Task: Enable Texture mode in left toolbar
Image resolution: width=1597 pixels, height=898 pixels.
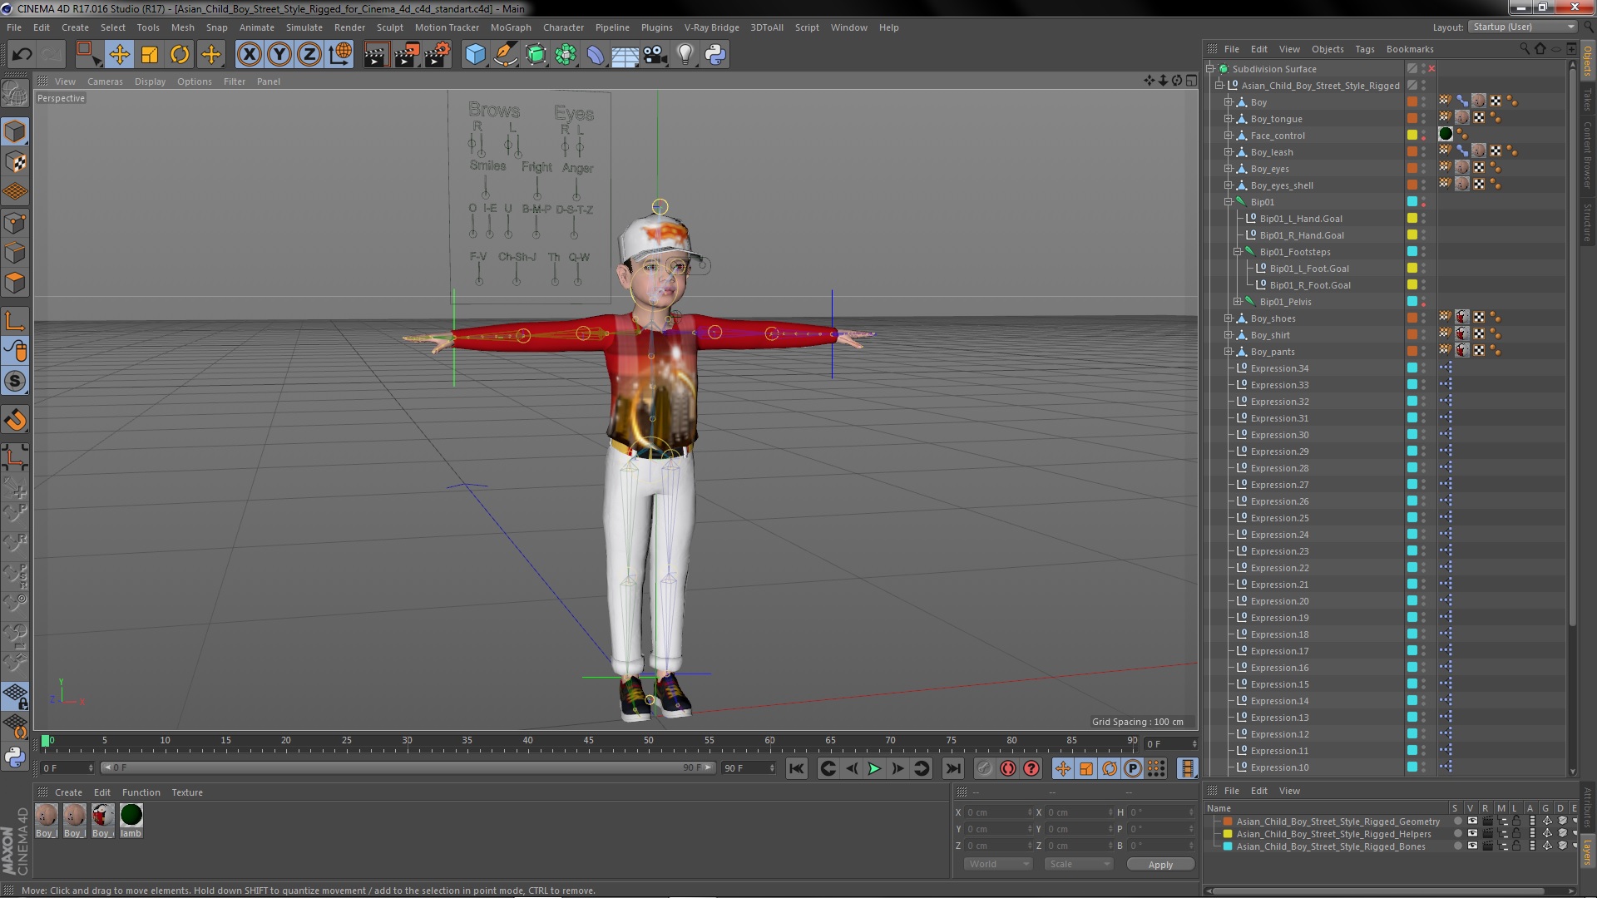Action: 15,162
